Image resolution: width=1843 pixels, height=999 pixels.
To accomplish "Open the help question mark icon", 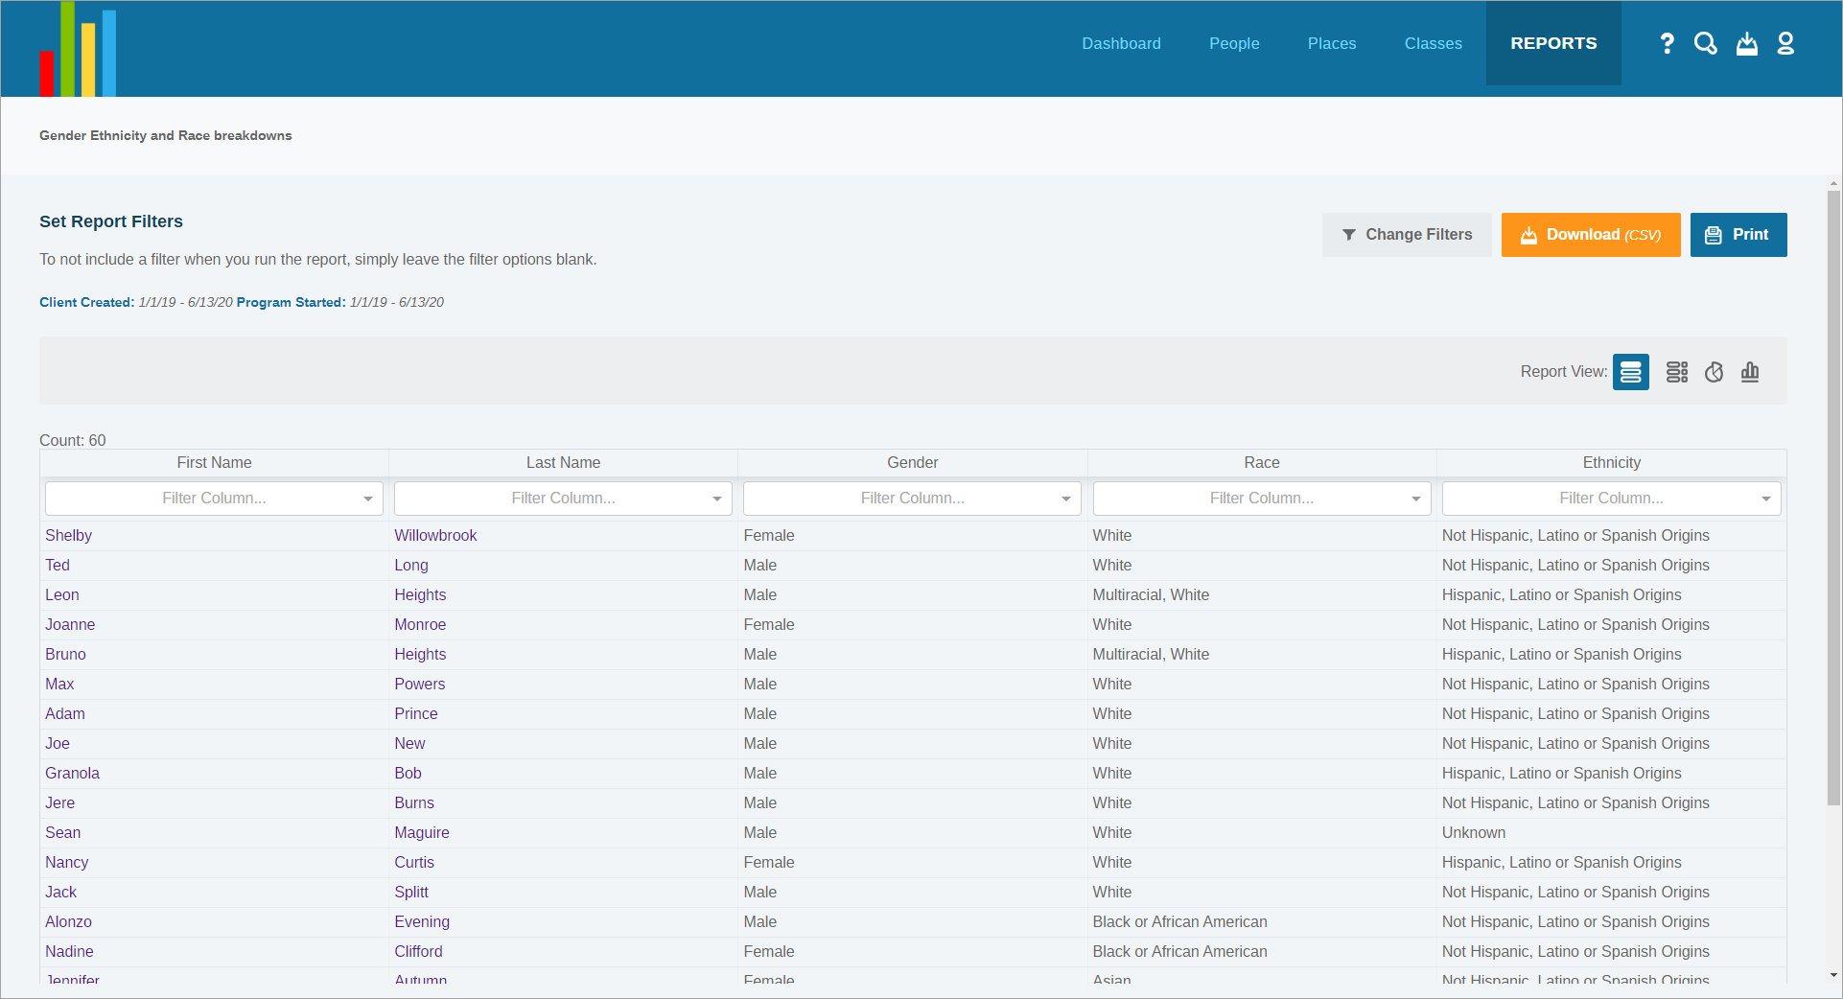I will click(1667, 43).
